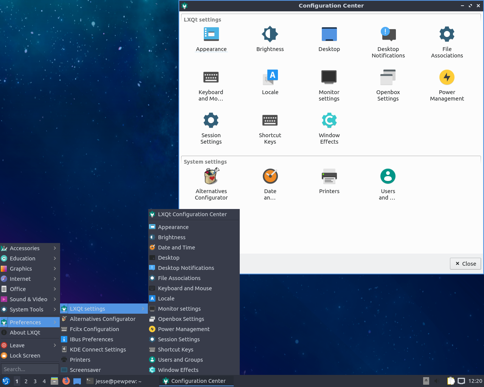
Task: Select Power Management in submenu
Action: click(194, 329)
